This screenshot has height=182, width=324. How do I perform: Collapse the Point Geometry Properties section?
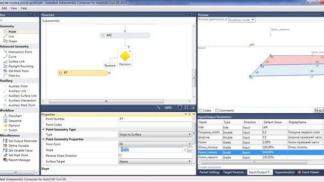point(44,139)
